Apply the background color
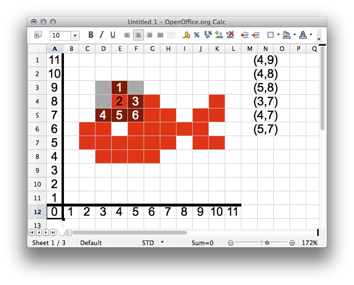 [x=286, y=35]
